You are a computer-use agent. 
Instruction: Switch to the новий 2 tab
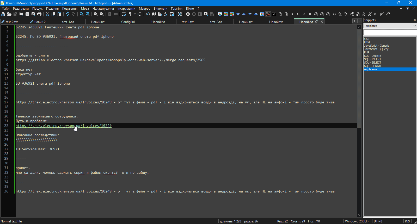coord(40,22)
